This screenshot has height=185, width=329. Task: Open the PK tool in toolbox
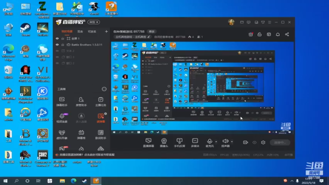point(63,148)
